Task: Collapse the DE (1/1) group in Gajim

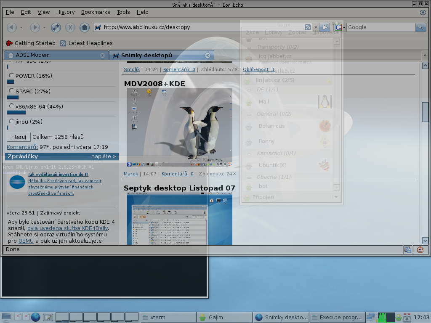Action: (x=249, y=90)
